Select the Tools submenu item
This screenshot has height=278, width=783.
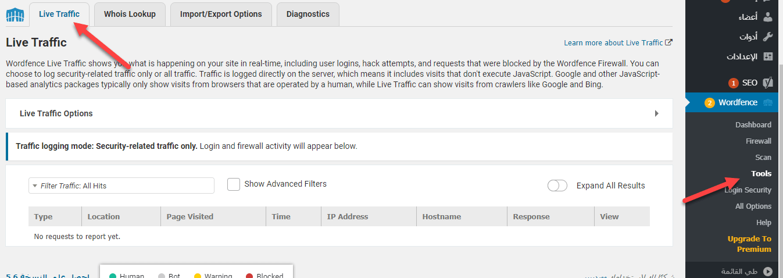(761, 173)
